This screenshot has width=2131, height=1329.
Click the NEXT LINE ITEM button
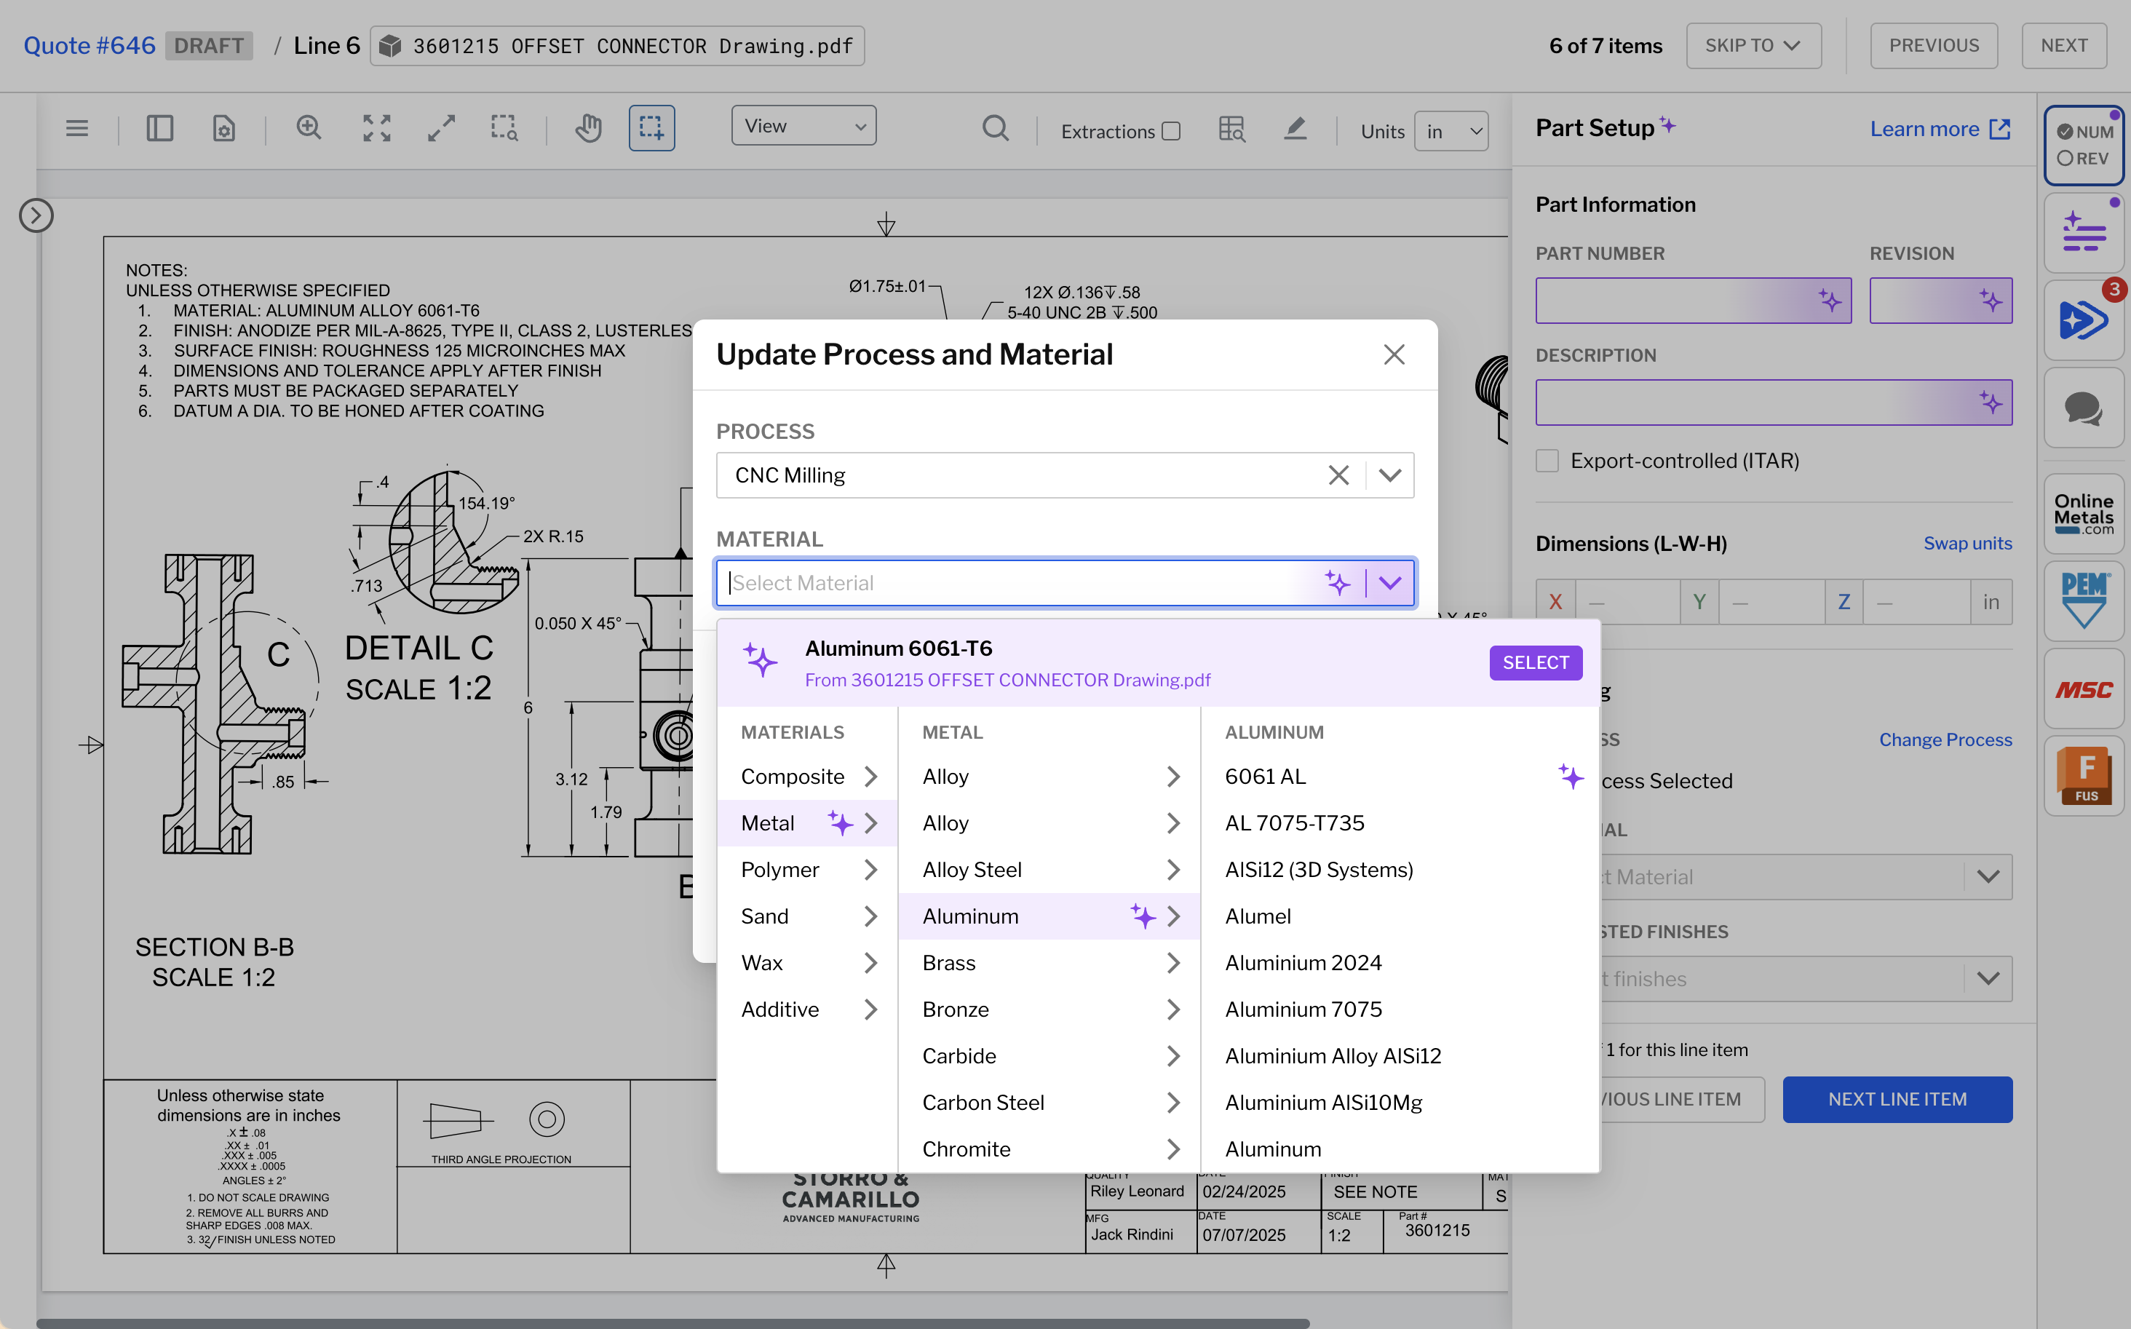coord(1897,1100)
